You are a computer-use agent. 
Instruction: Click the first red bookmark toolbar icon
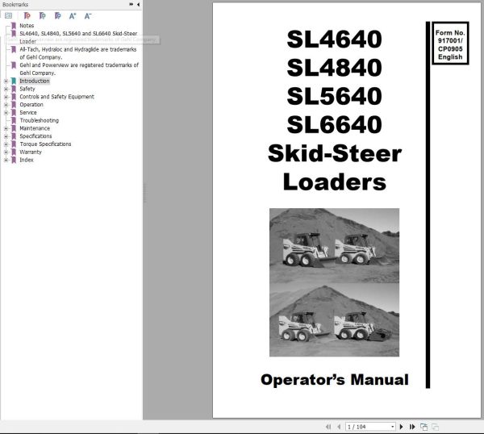(x=27, y=15)
